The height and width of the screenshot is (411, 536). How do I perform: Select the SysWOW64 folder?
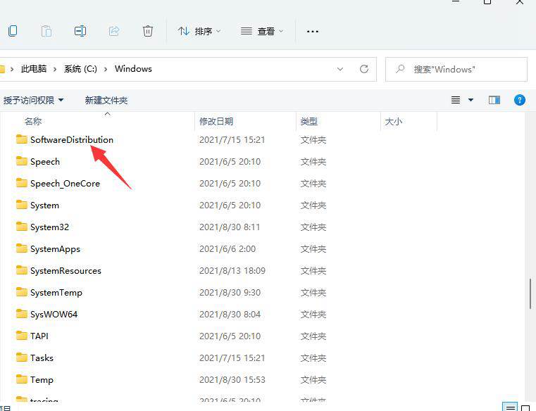click(54, 315)
